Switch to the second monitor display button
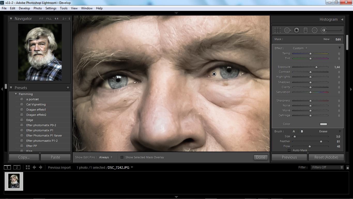Screen dimensions: 353x199 pos(17,167)
